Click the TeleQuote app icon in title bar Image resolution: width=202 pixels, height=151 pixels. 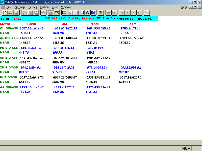click(x=2, y=2)
